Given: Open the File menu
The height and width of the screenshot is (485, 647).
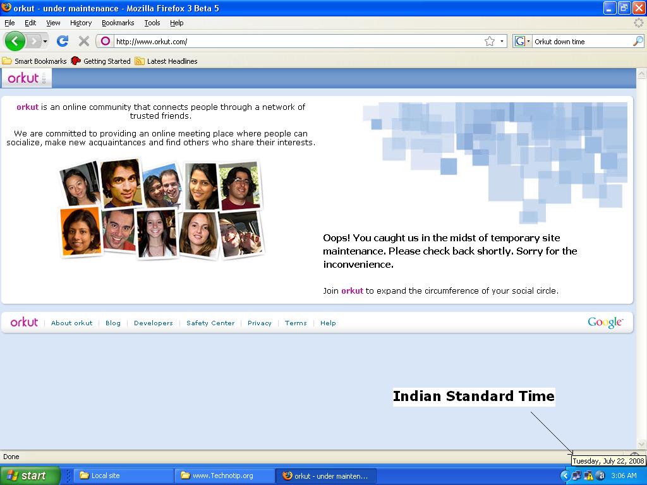Looking at the screenshot, I should point(9,23).
